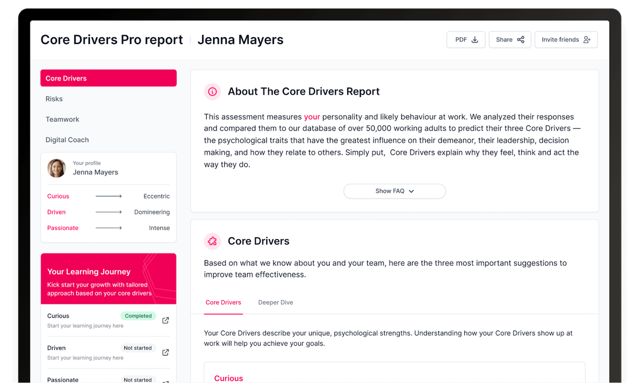
Task: Go to Teamwork in the sidebar
Action: coord(62,119)
